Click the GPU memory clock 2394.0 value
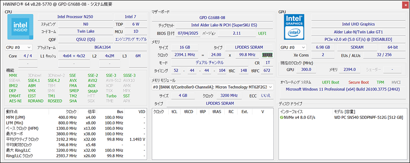 (x=350, y=70)
